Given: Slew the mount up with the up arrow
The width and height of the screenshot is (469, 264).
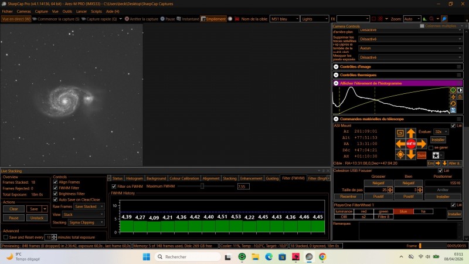Looking at the screenshot, I should coord(411,133).
